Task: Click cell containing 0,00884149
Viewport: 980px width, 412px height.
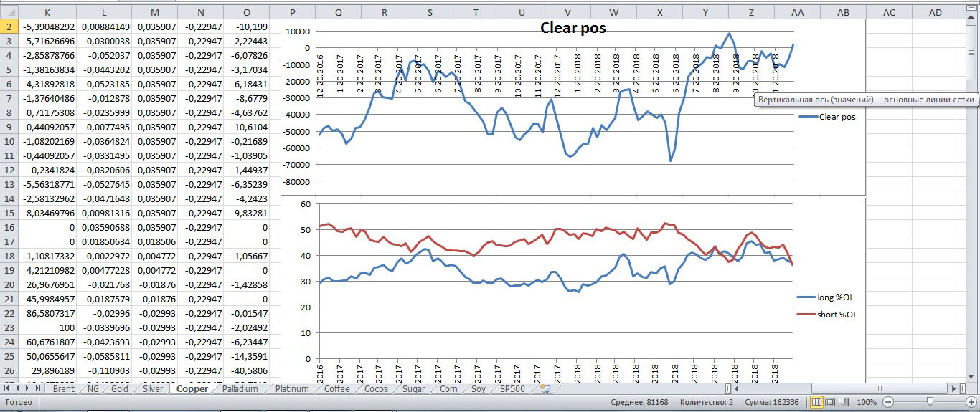Action: [x=105, y=27]
